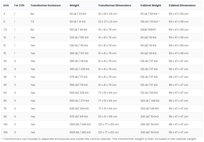Click the 1200 KB / 546 KG cell
The width and height of the screenshot is (204, 142).
80,124
